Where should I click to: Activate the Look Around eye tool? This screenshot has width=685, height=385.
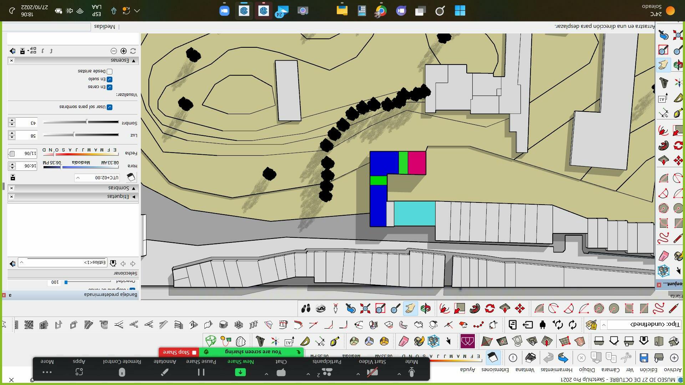[321, 308]
